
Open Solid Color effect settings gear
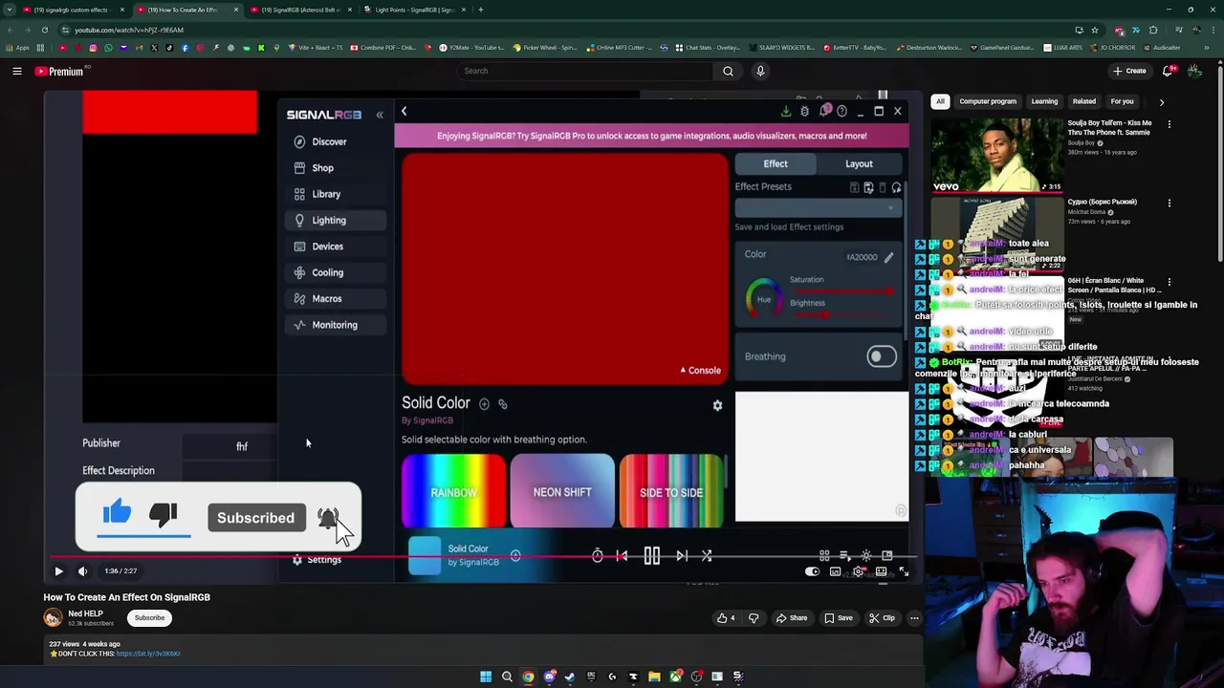click(717, 405)
